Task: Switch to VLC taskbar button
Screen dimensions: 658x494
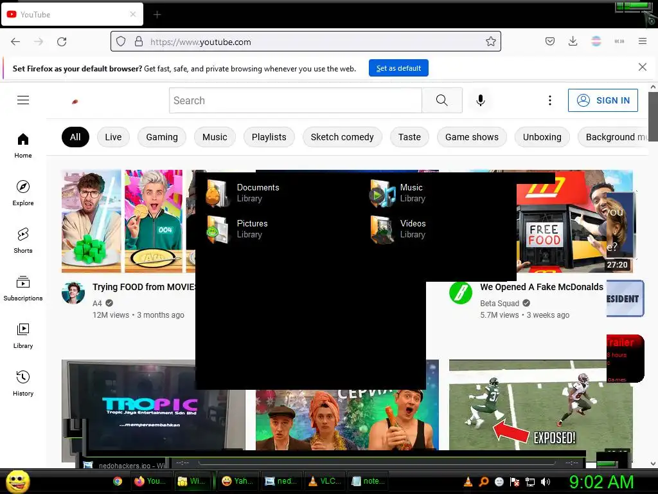Action: click(x=325, y=481)
